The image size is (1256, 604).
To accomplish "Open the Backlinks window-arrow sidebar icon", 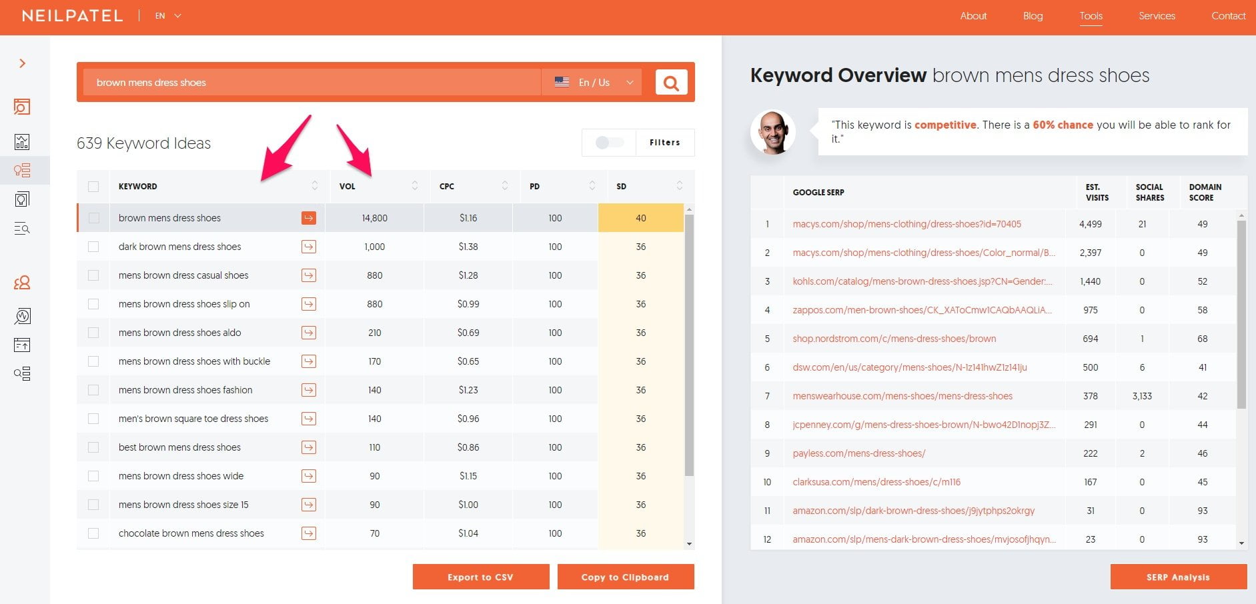I will (x=22, y=345).
